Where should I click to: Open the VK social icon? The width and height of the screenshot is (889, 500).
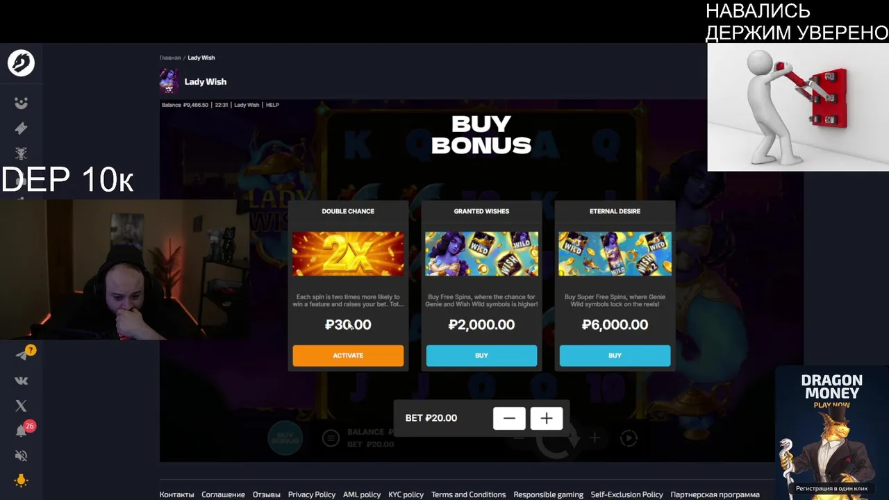click(21, 381)
